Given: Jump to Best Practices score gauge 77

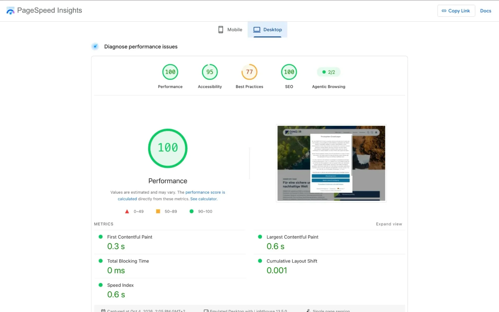Looking at the screenshot, I should tap(249, 72).
